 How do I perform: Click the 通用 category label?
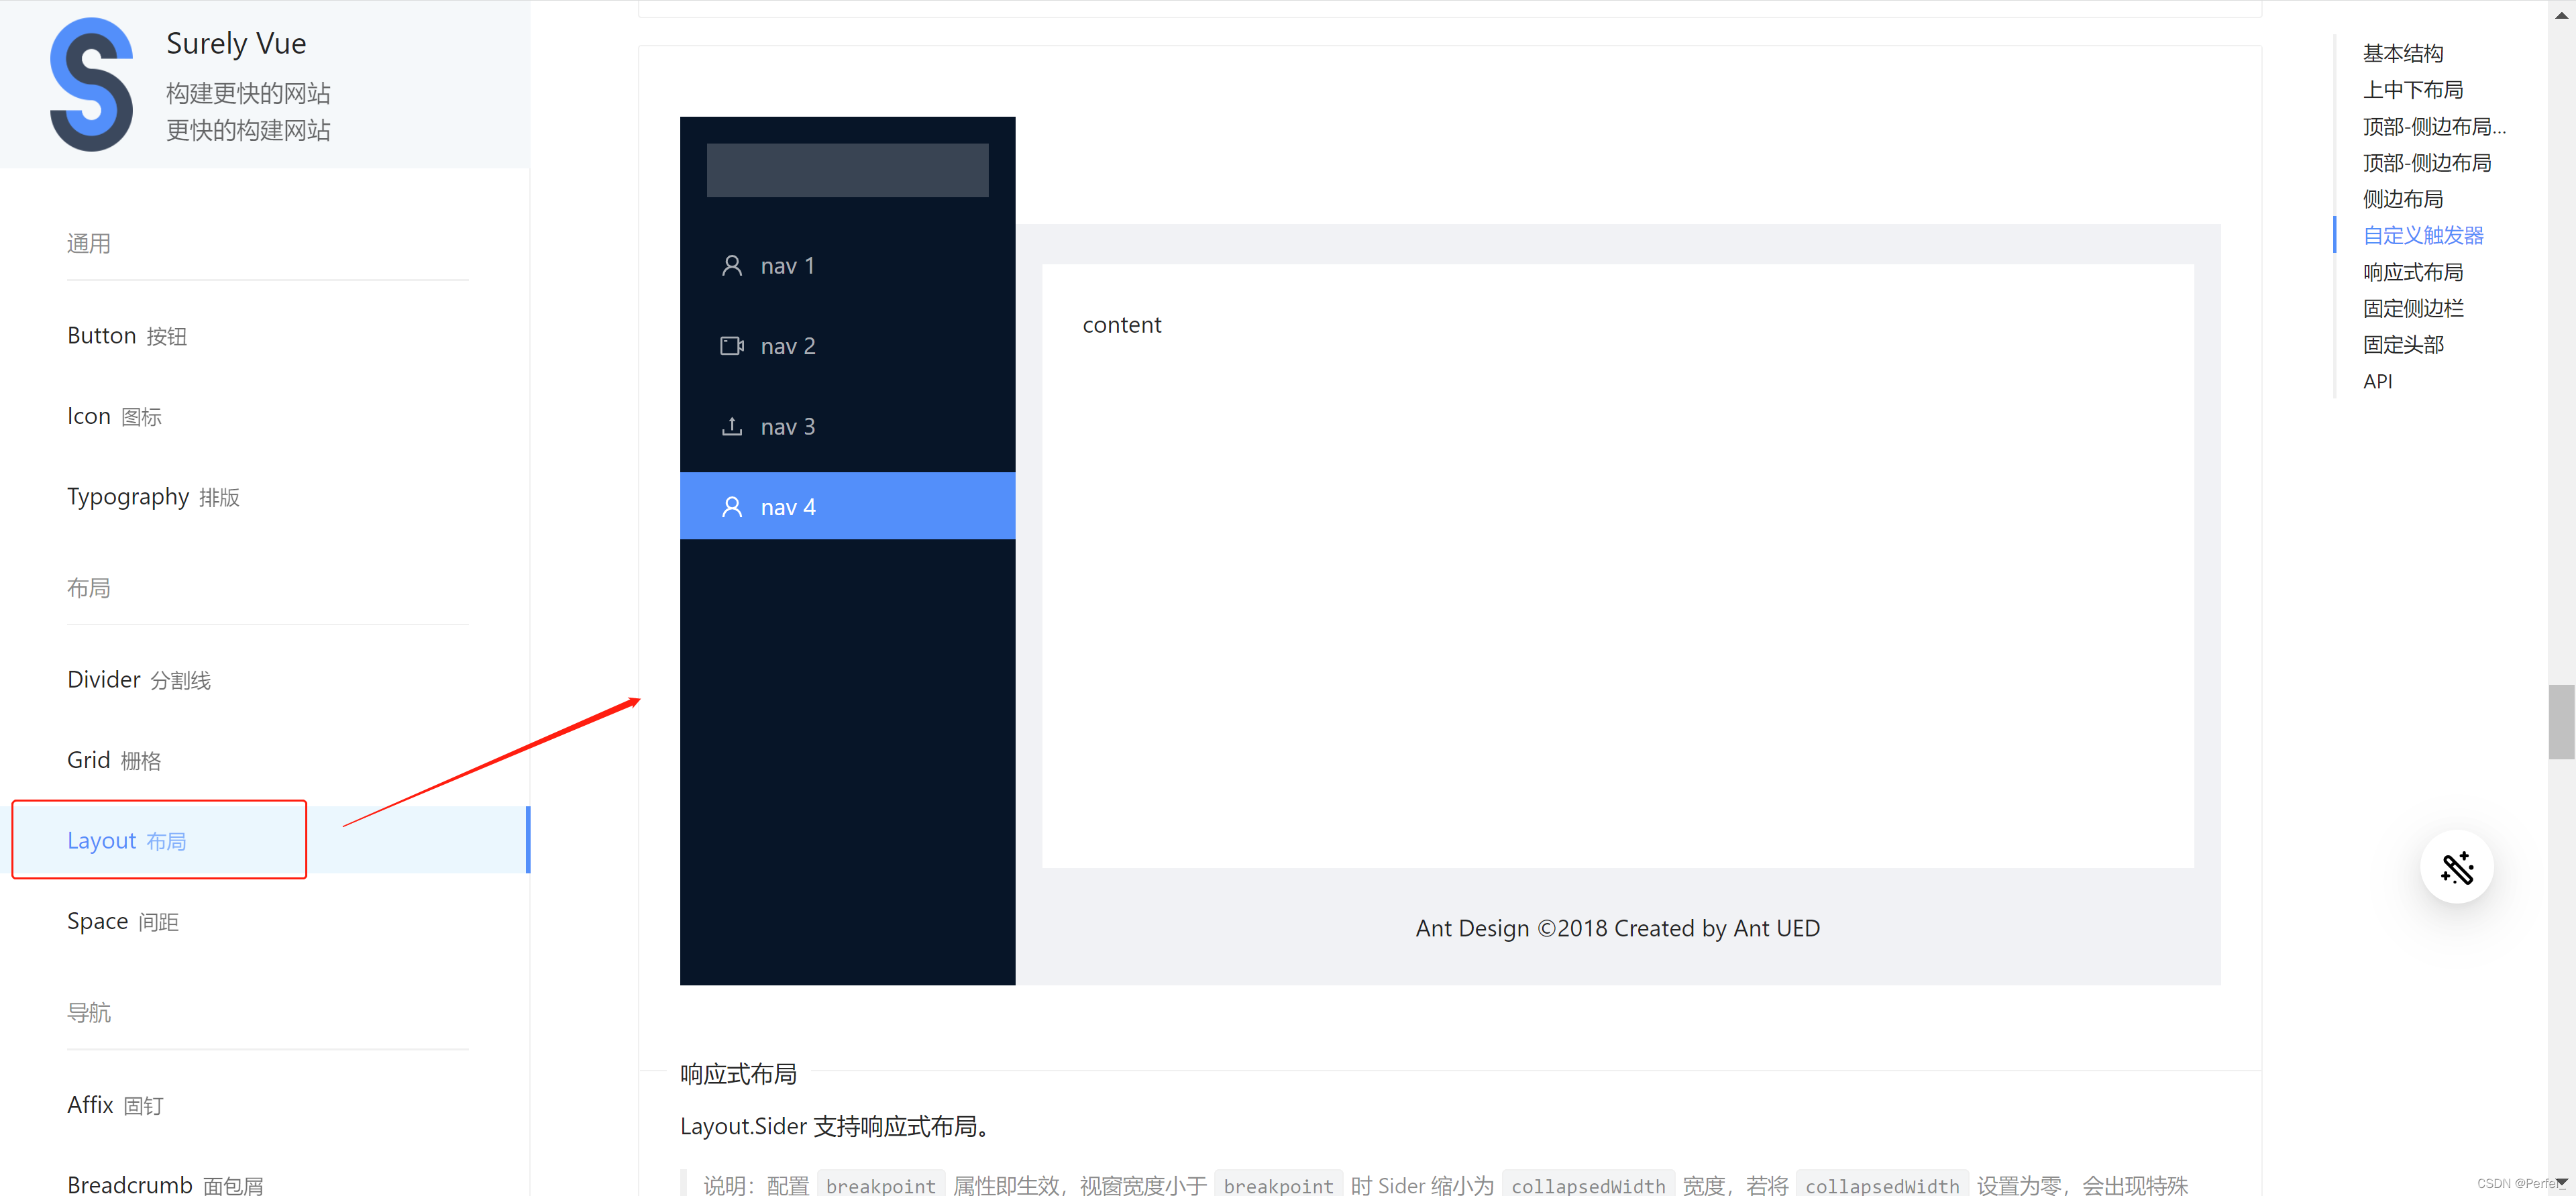[x=89, y=243]
